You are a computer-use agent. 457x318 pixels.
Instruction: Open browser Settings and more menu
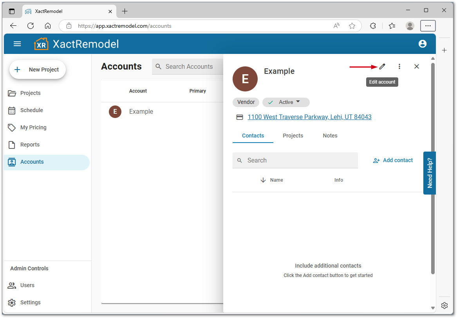point(428,26)
